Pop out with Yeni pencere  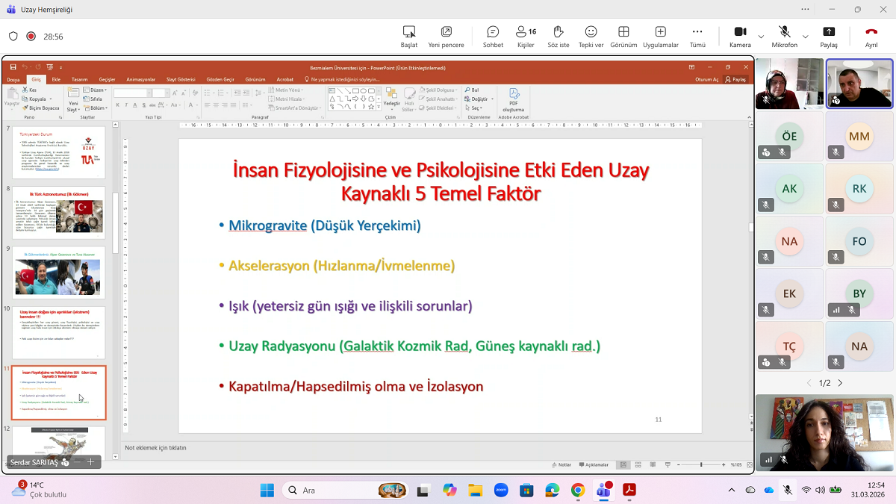pos(446,36)
